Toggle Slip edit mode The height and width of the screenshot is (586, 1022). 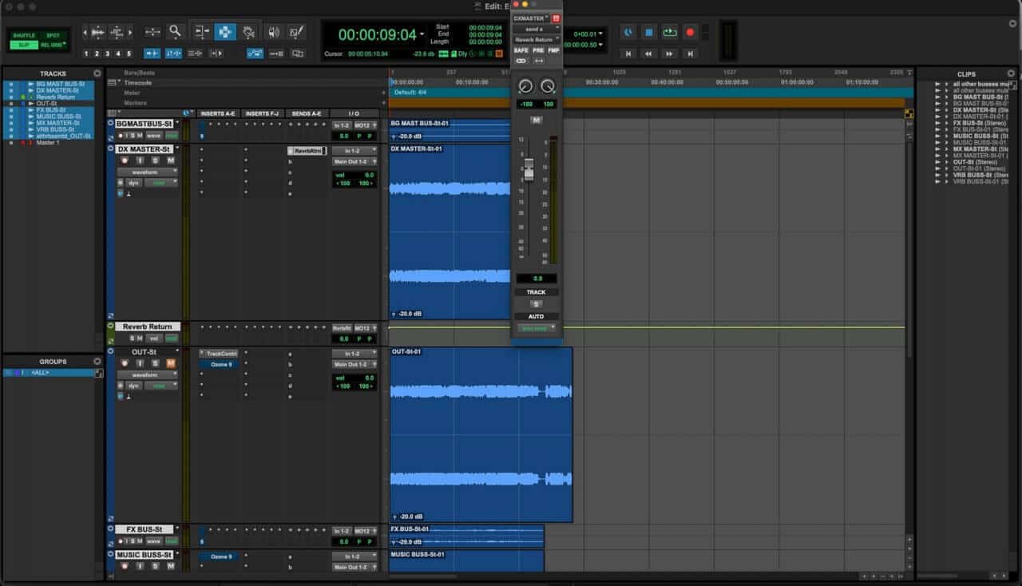coord(24,45)
